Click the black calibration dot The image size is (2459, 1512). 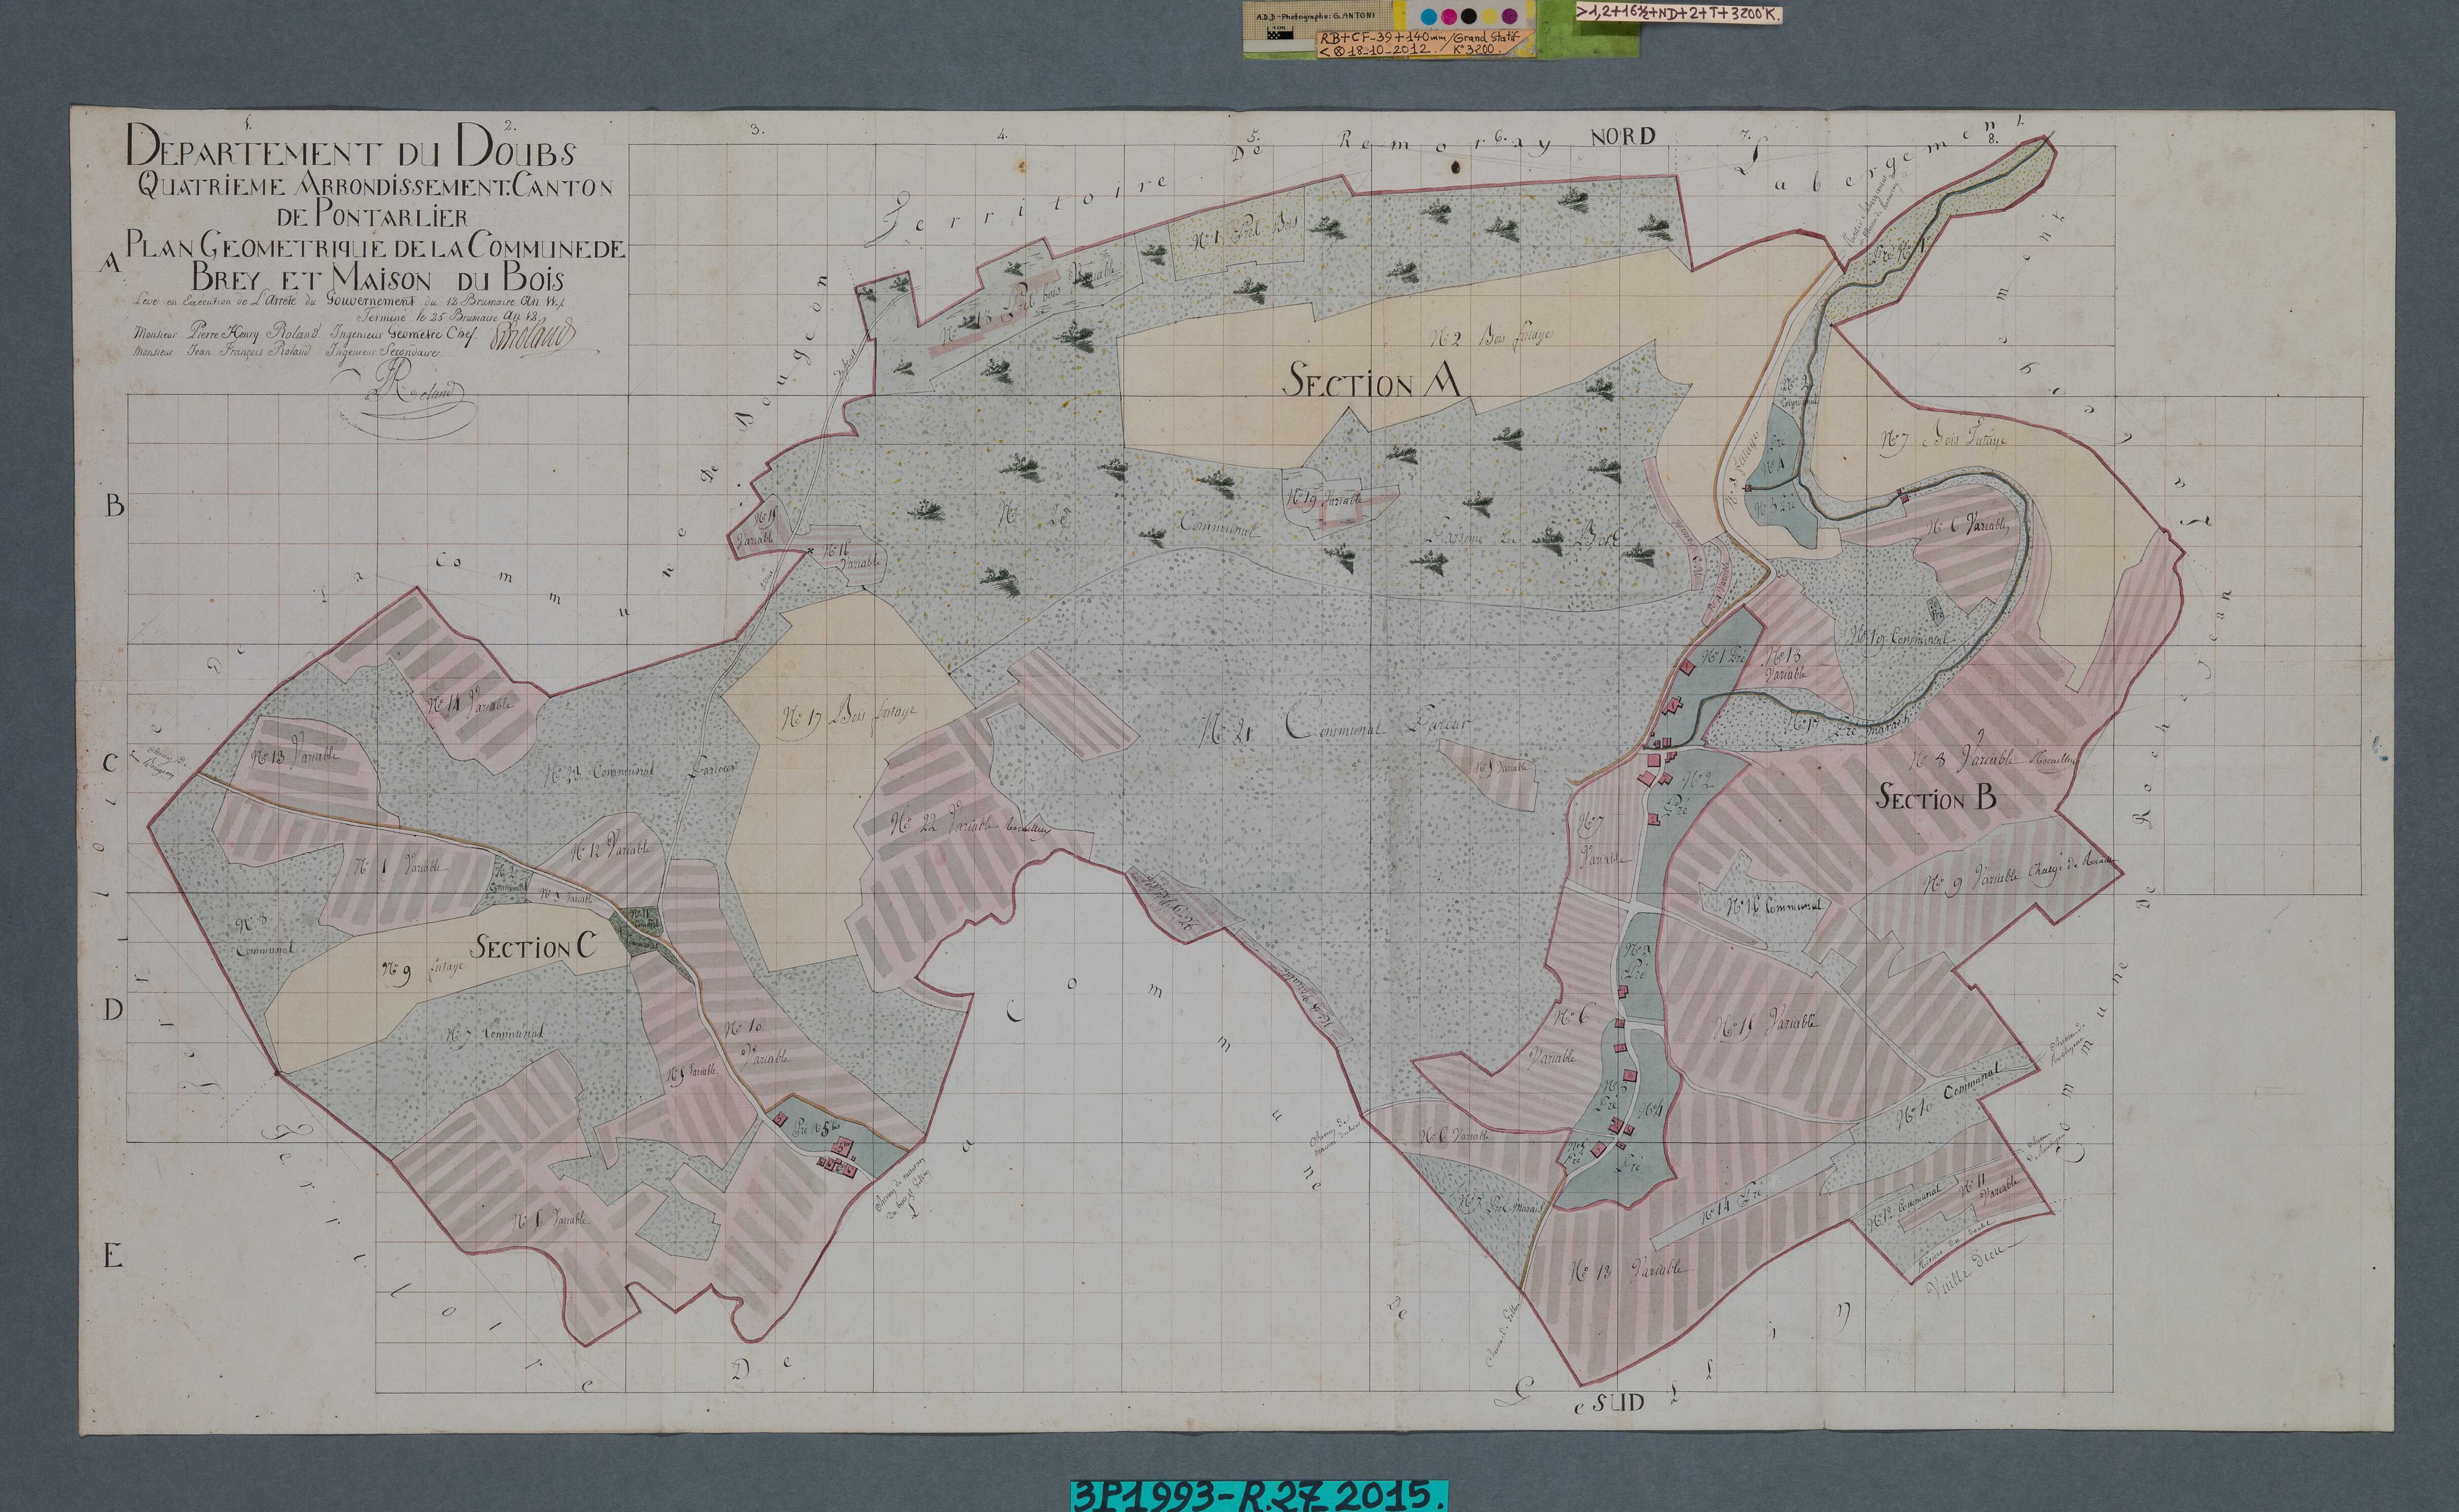coord(1469,16)
